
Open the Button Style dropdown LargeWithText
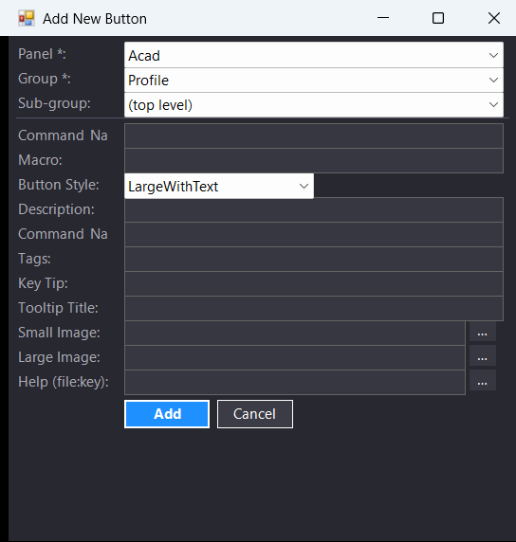point(219,187)
